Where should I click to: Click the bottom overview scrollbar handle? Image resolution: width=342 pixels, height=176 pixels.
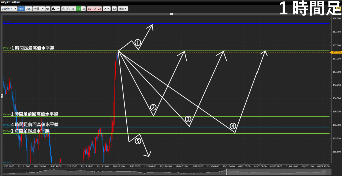[227, 171]
